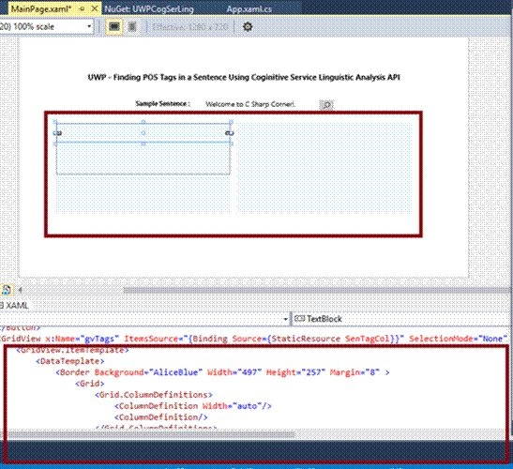Select the left link handle of selected element
Image resolution: width=513 pixels, height=469 pixels.
coord(58,133)
